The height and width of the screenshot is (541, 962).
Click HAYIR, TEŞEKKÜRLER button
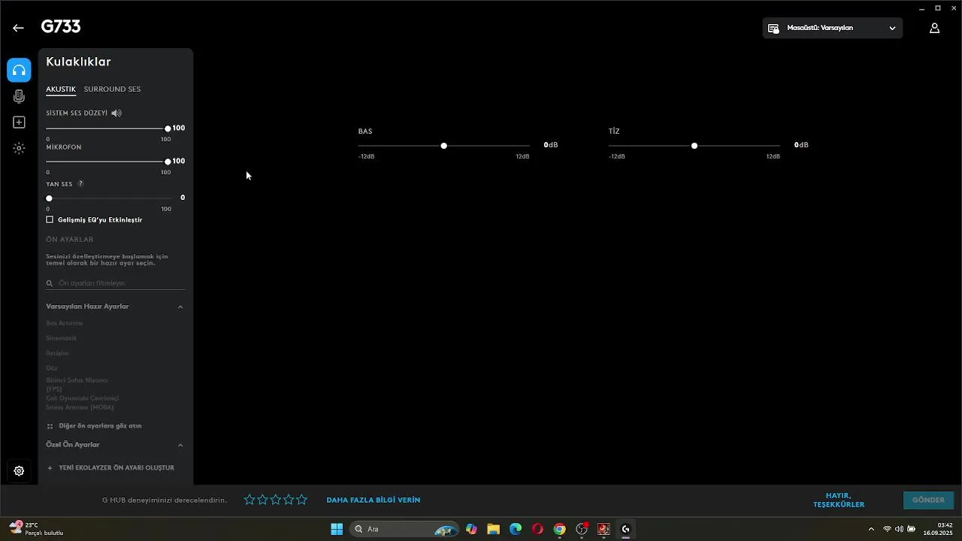tap(839, 500)
